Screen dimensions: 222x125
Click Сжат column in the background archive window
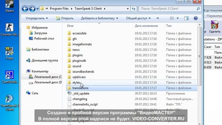[208, 47]
